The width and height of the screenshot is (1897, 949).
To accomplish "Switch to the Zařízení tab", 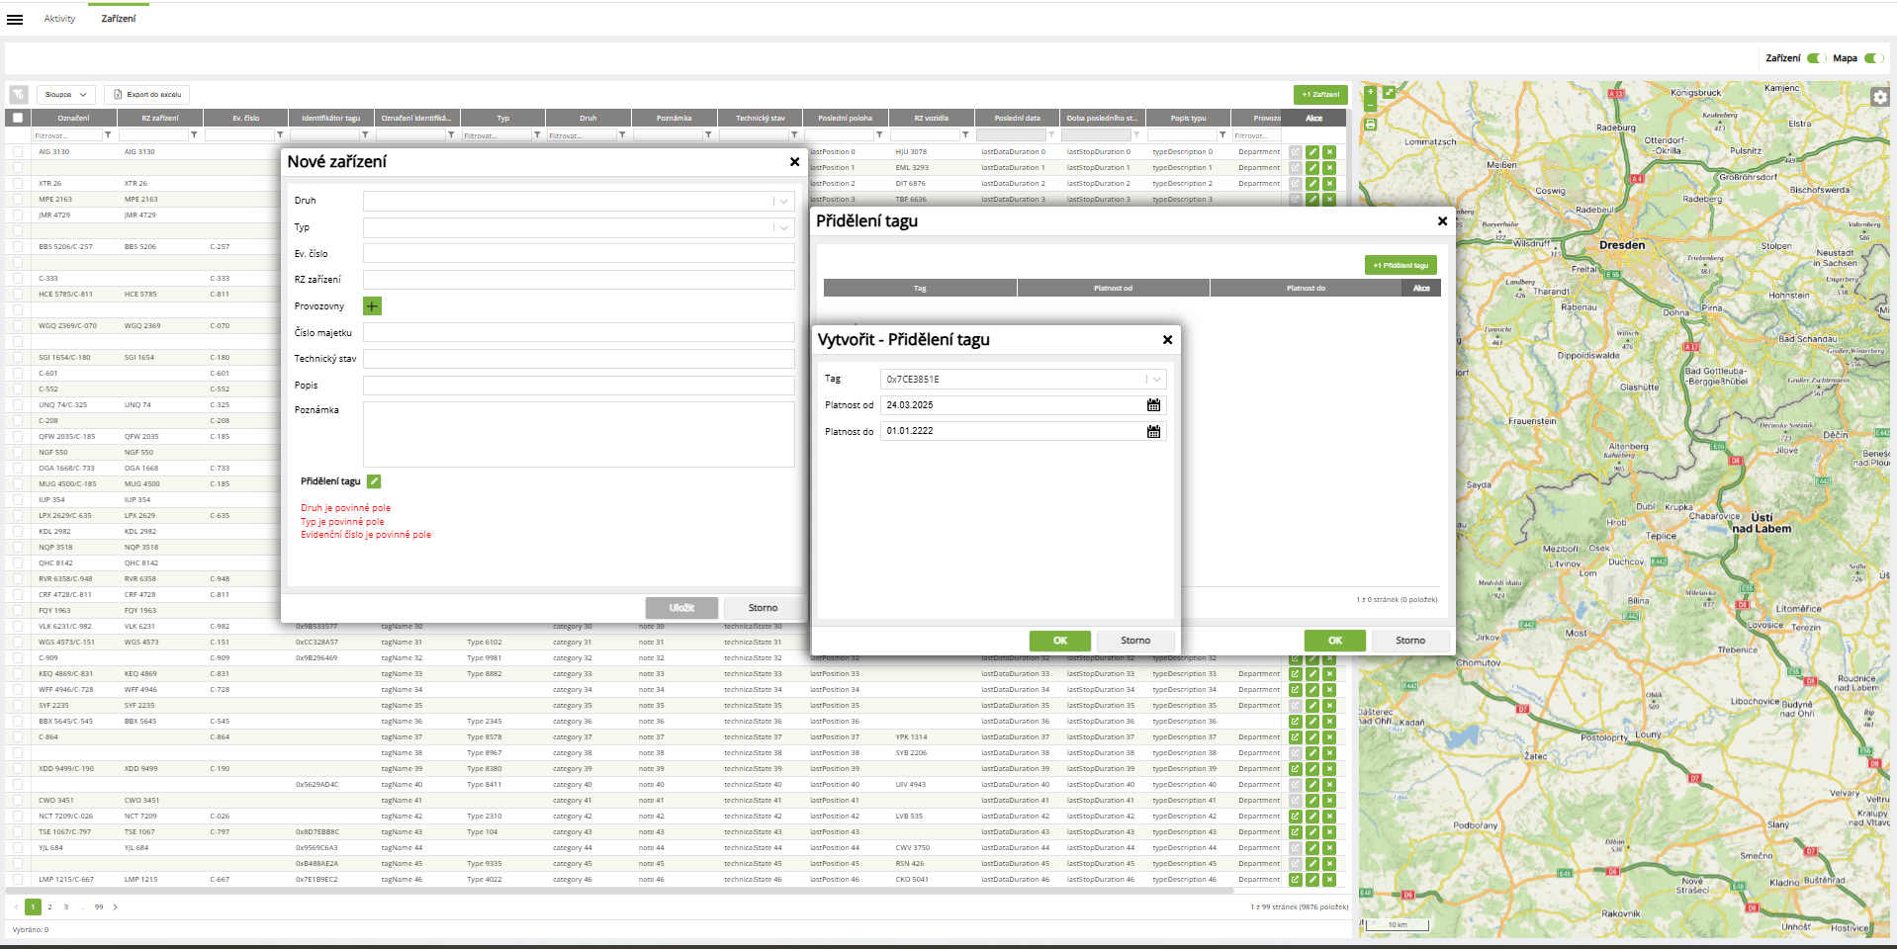I will pyautogui.click(x=119, y=19).
